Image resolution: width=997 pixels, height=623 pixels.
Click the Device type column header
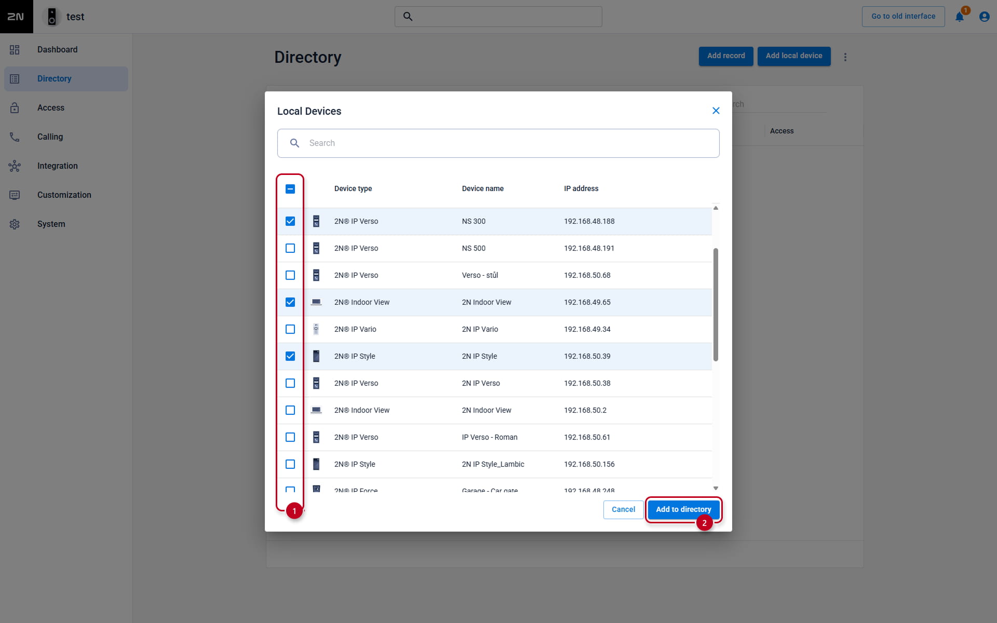click(353, 188)
